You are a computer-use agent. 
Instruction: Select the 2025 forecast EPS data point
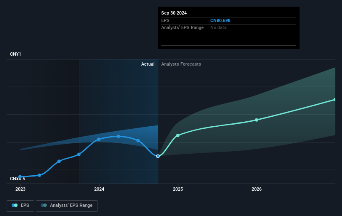coord(178,135)
